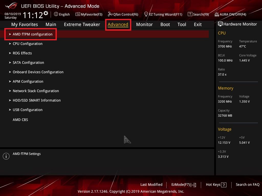Switch to EzMode(F7)
Screen dimensions: 262x196
coord(181,185)
